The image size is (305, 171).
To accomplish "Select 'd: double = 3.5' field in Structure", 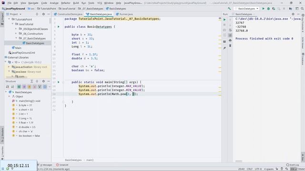I will (24, 127).
